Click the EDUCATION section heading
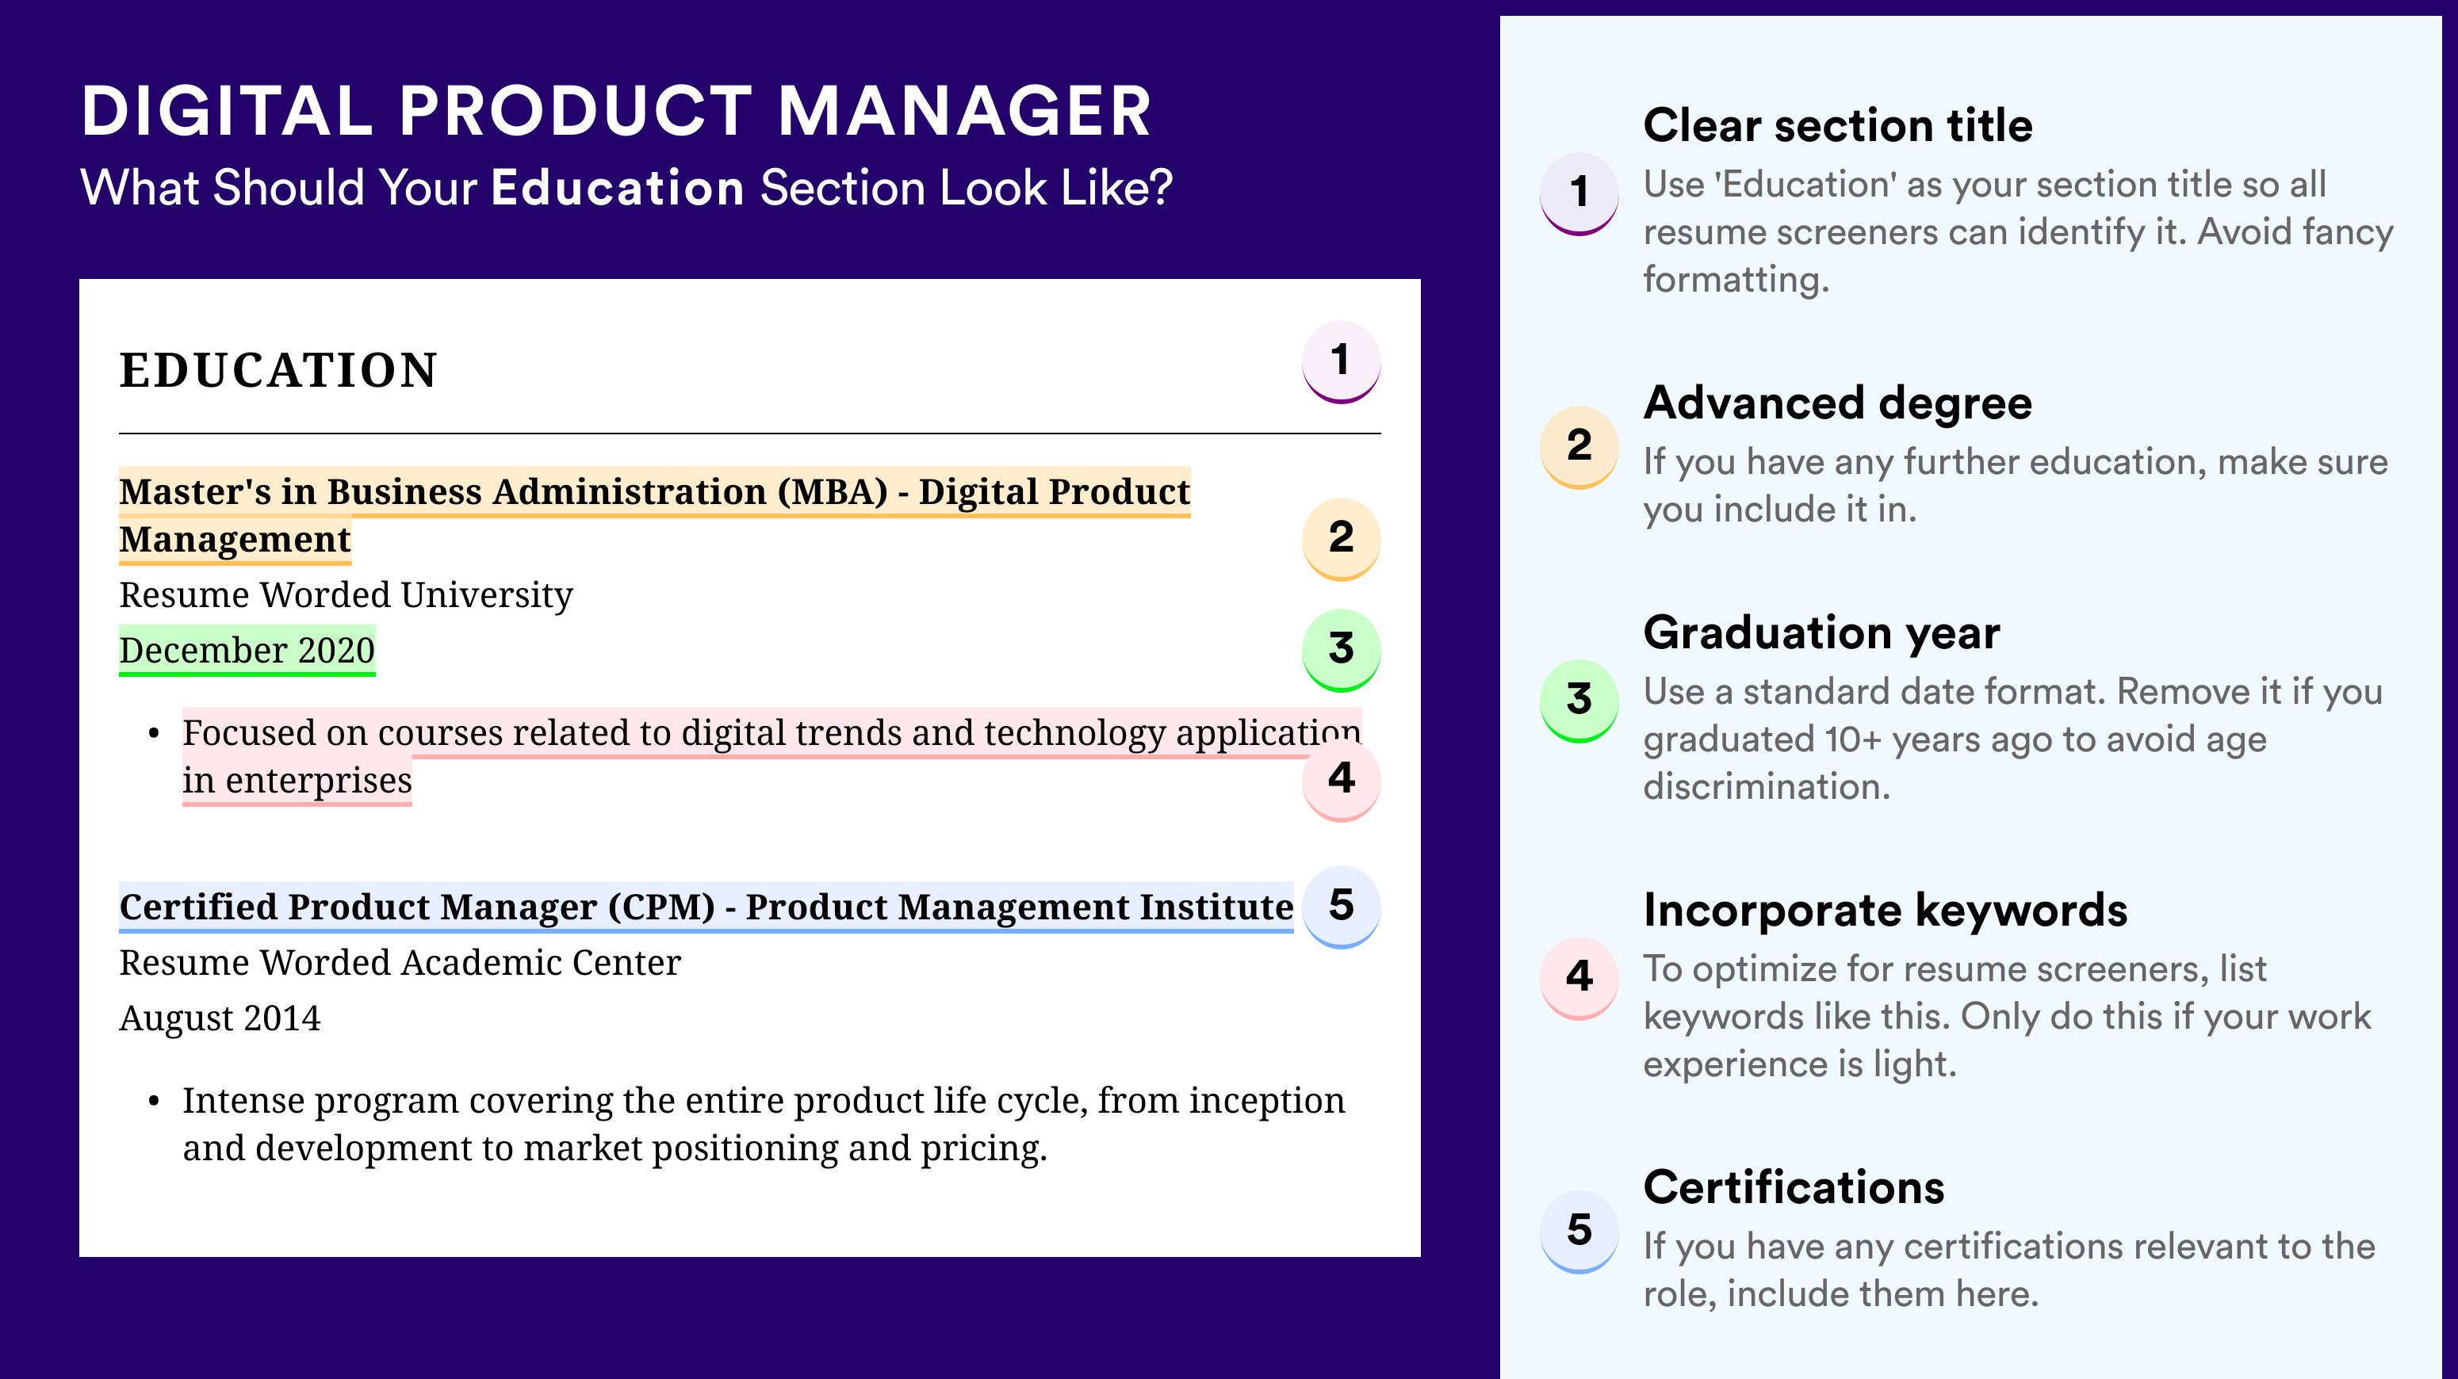Screen dimensions: 2458x1379 point(278,370)
